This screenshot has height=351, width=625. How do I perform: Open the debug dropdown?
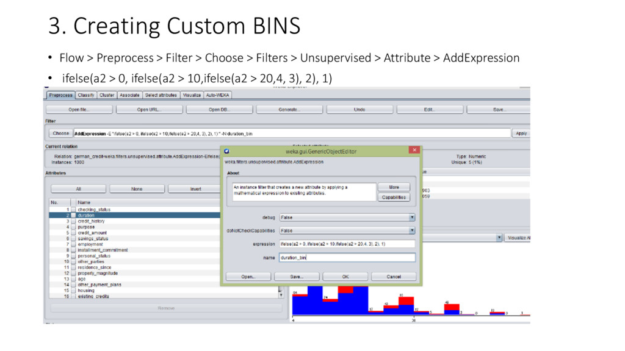[347, 218]
